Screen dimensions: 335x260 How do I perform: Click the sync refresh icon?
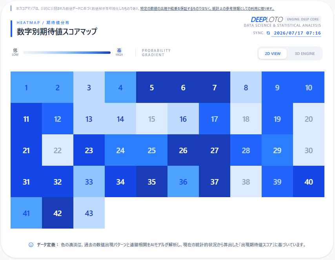coord(268,33)
